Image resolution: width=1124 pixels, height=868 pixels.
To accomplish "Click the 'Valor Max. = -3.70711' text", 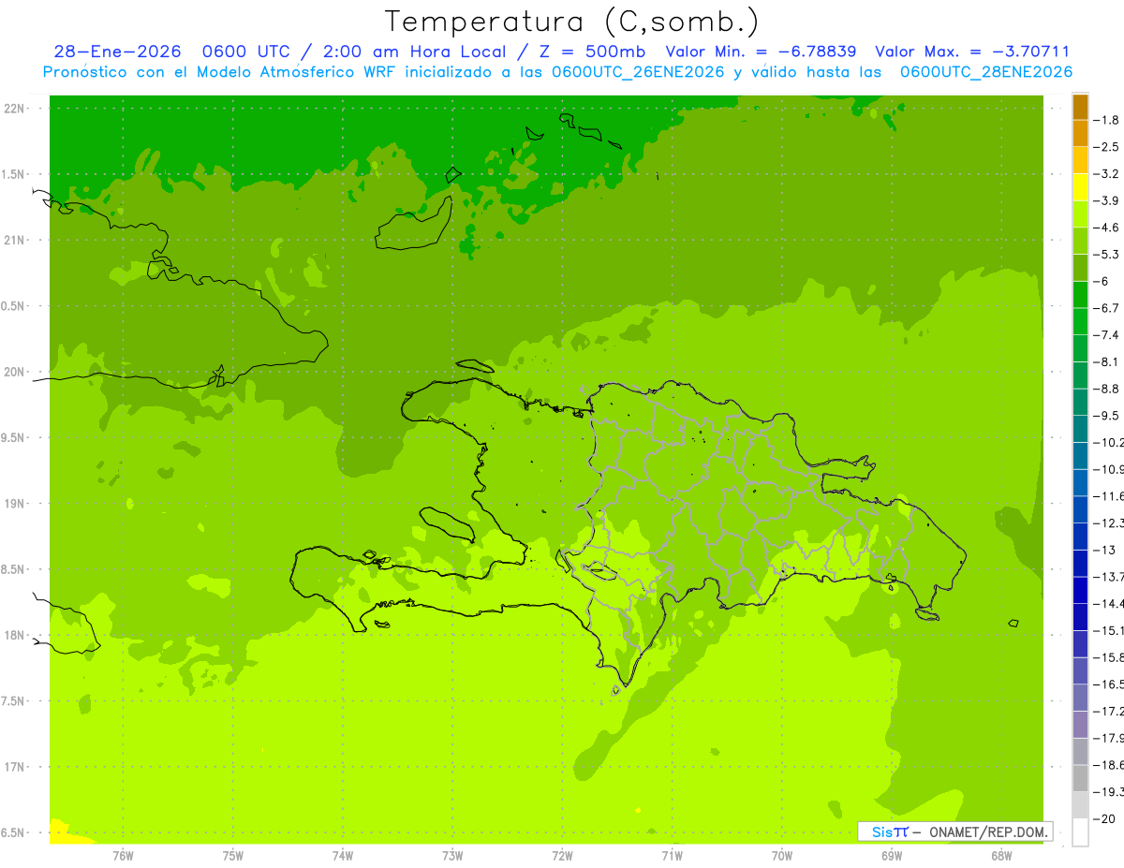I will point(971,52).
